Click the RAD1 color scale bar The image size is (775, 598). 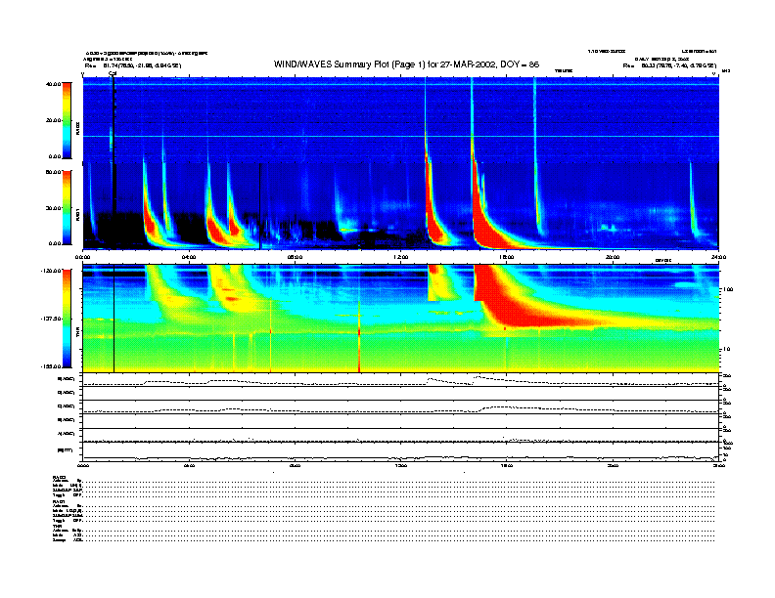pos(67,207)
